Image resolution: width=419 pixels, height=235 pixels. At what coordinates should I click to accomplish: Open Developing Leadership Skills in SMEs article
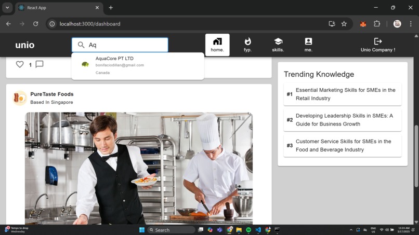tap(343, 120)
